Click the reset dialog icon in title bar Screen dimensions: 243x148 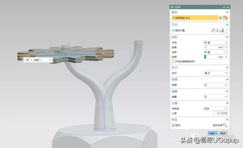[224, 7]
